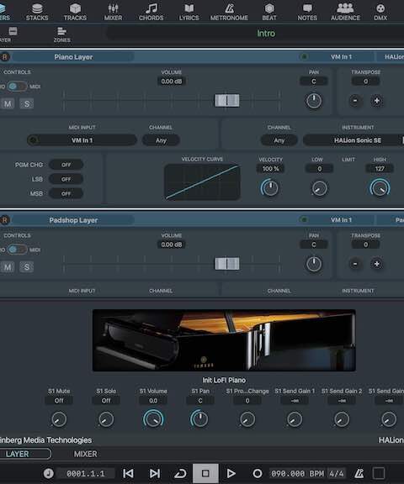
Task: Click Padshop Layer header VM In 1 field
Action: 341,220
